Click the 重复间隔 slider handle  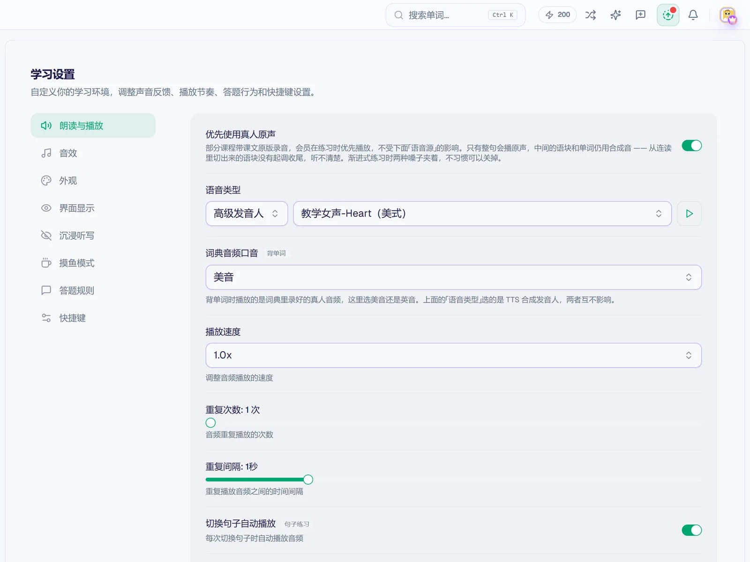(308, 480)
